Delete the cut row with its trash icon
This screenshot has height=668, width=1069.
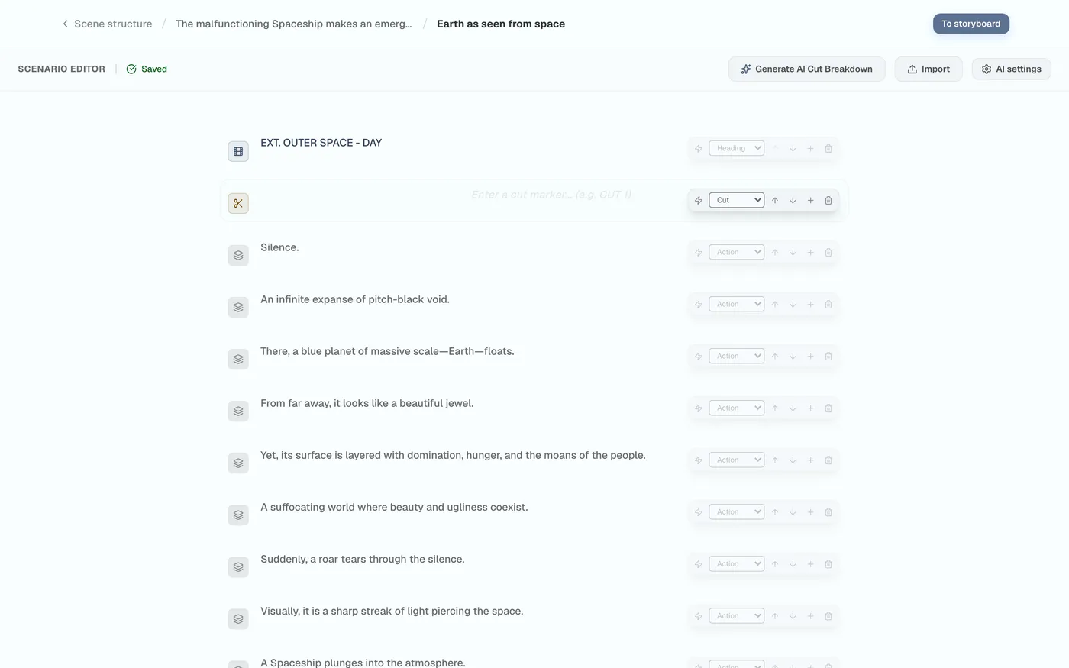point(828,200)
